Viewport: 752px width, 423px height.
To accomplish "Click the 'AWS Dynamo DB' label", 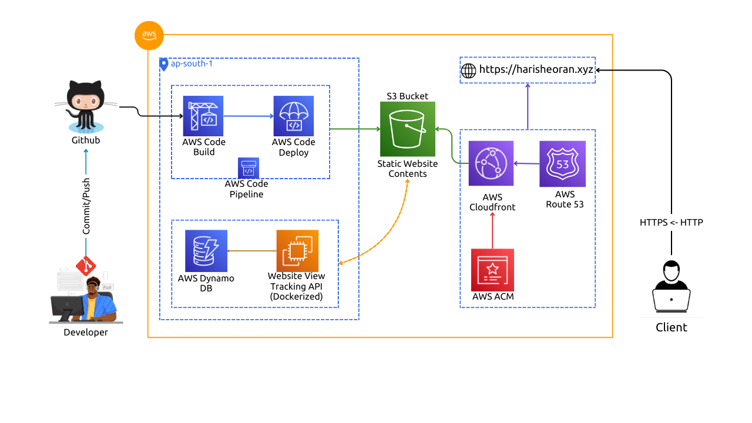I will click(206, 283).
